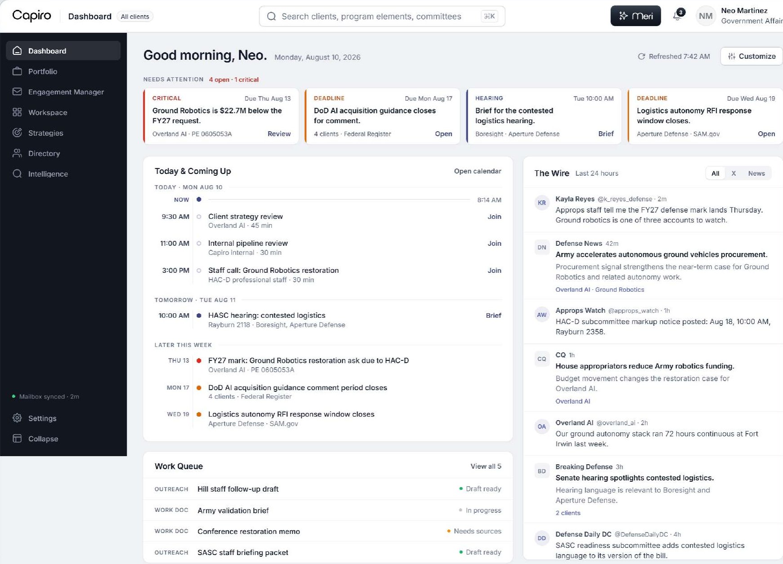Join the Client strategy review meeting

pyautogui.click(x=494, y=217)
